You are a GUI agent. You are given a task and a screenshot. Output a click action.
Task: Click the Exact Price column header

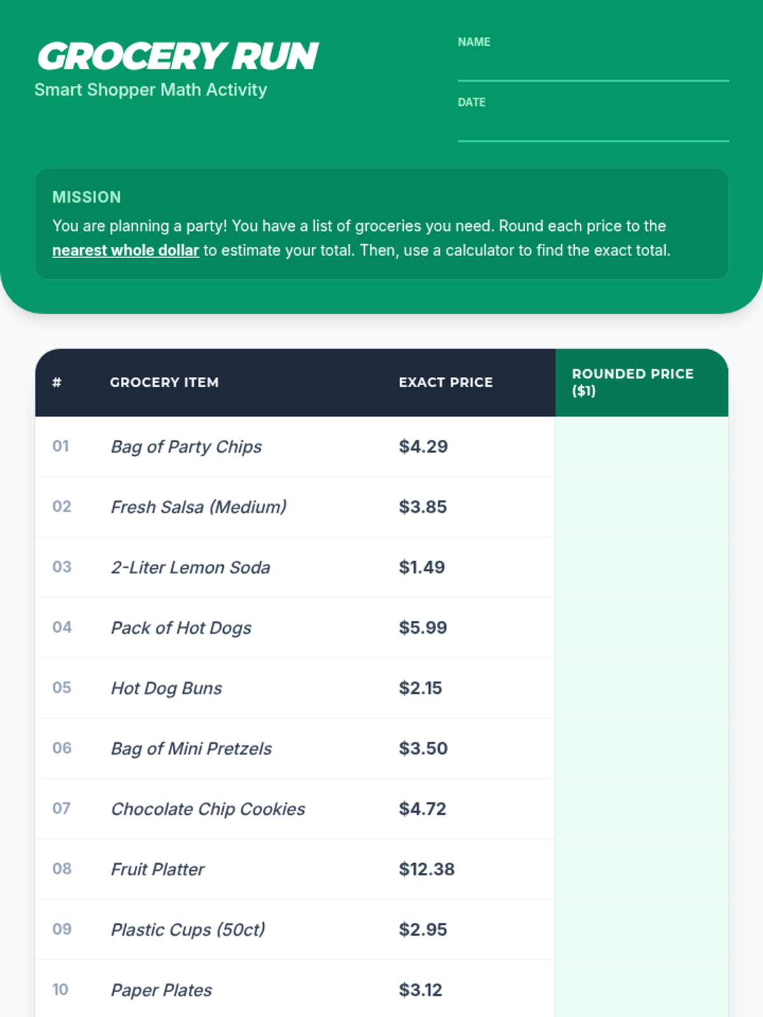click(x=446, y=383)
